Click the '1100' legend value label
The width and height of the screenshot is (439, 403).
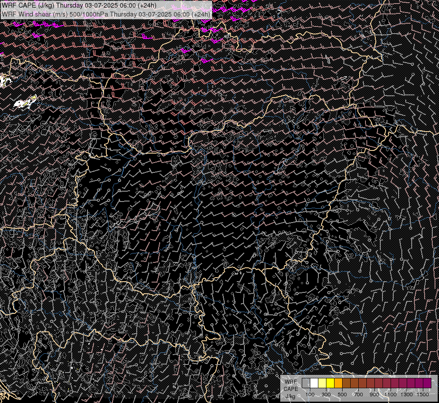click(x=390, y=394)
